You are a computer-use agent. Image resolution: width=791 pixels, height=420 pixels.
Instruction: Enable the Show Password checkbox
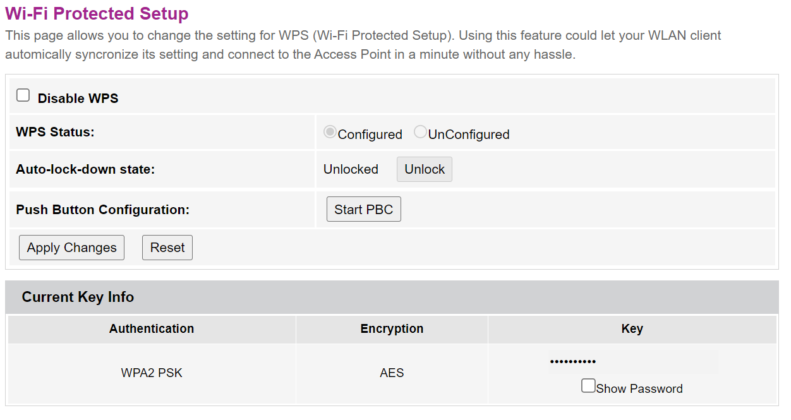[588, 385]
